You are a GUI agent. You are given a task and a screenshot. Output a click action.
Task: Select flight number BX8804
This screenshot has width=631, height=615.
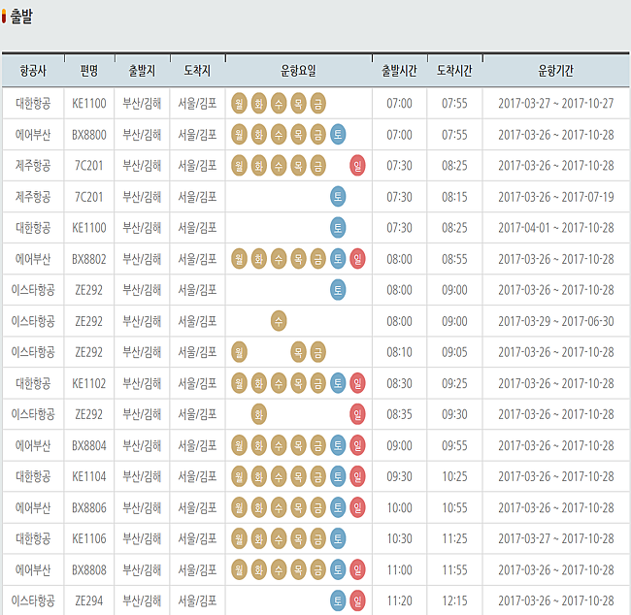(89, 445)
